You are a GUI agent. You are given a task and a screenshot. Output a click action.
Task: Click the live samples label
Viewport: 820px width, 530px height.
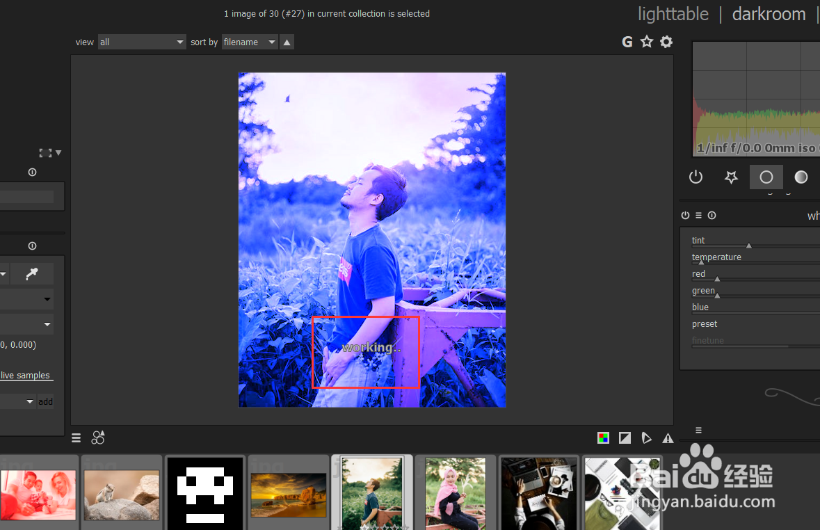pyautogui.click(x=25, y=375)
